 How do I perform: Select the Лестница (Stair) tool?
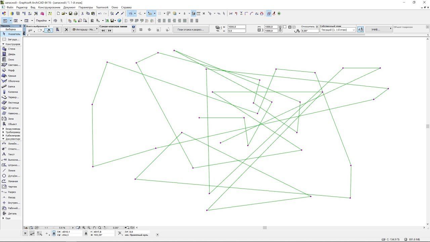11,103
